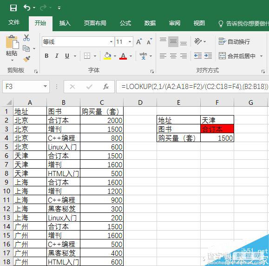
Task: Apply red font color
Action: pyautogui.click(x=123, y=56)
